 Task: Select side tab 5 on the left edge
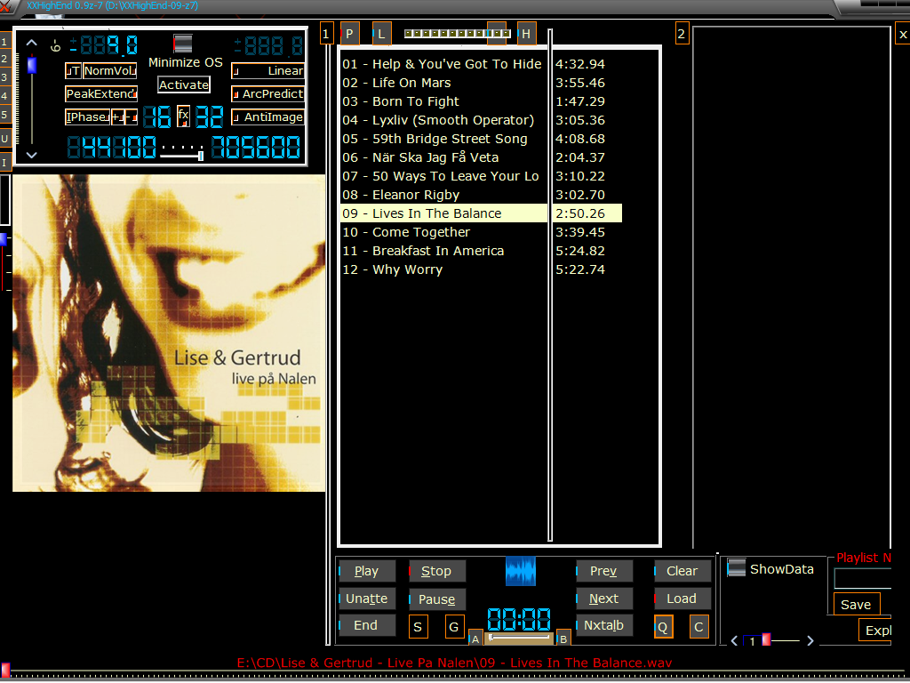[x=4, y=115]
